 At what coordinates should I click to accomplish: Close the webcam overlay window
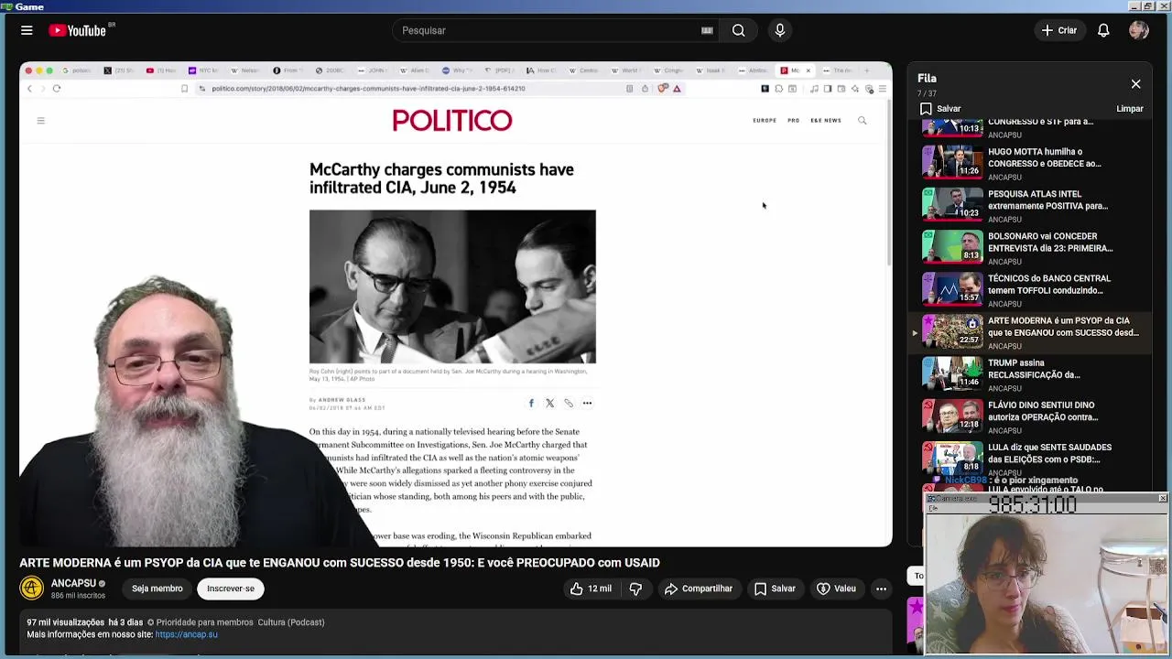pos(1162,499)
